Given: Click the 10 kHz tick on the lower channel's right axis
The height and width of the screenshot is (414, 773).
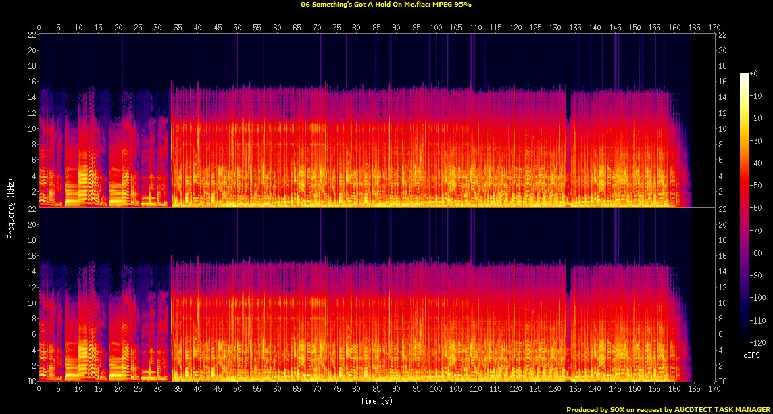Looking at the screenshot, I should pyautogui.click(x=724, y=303).
